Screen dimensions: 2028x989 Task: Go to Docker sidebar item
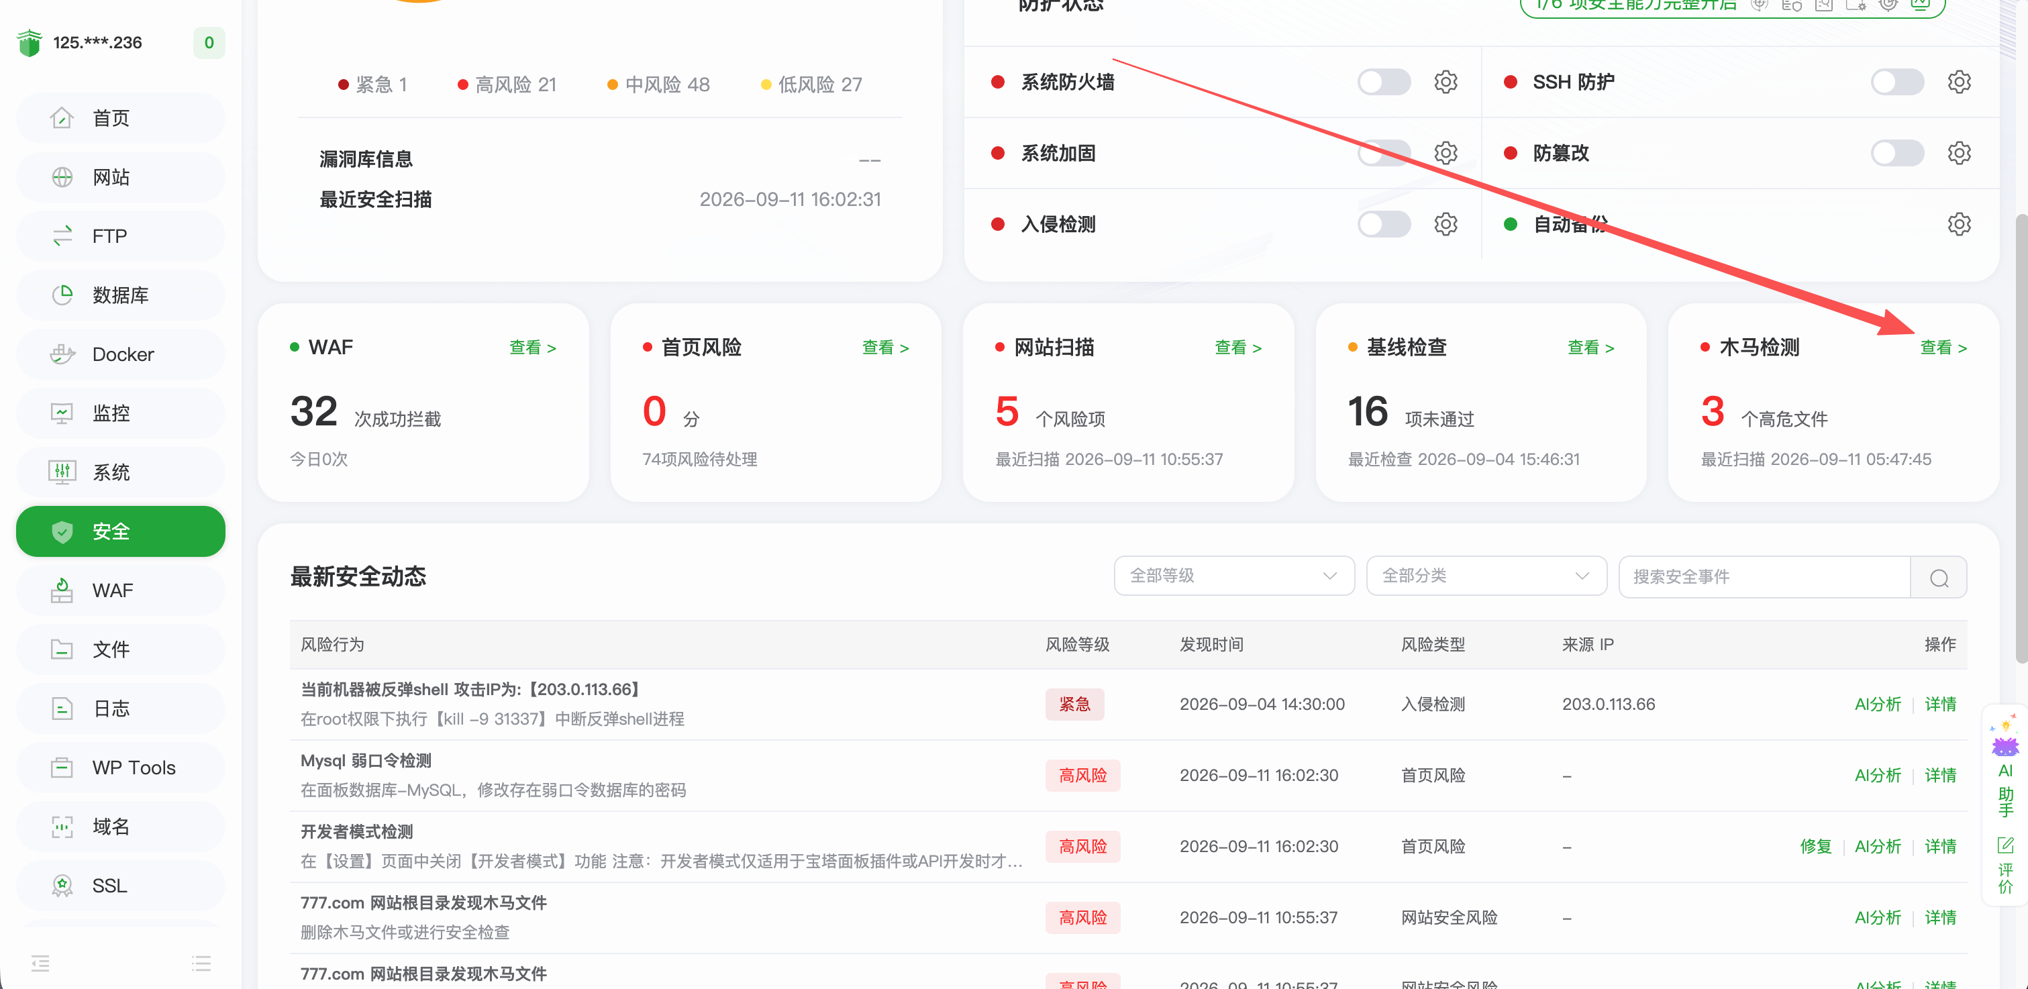(x=120, y=354)
